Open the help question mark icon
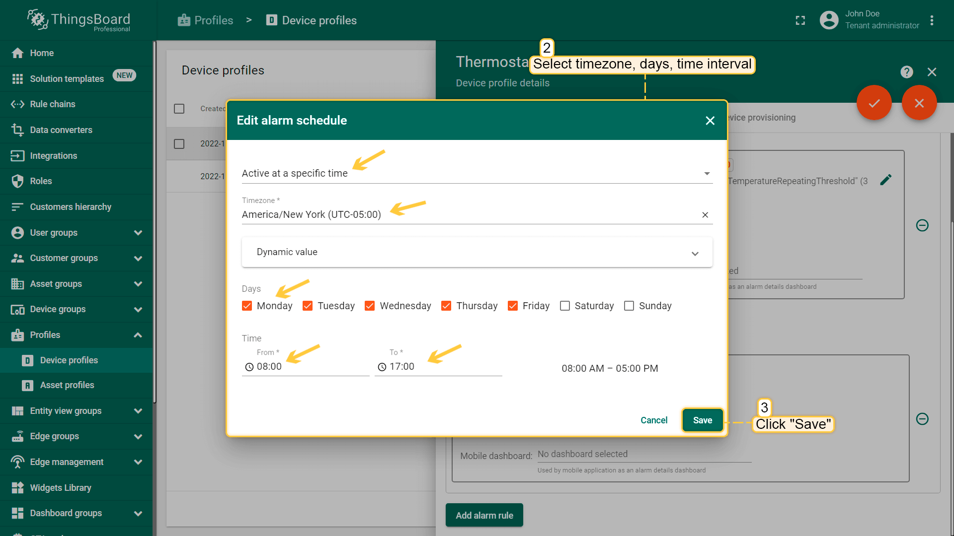 (x=907, y=72)
